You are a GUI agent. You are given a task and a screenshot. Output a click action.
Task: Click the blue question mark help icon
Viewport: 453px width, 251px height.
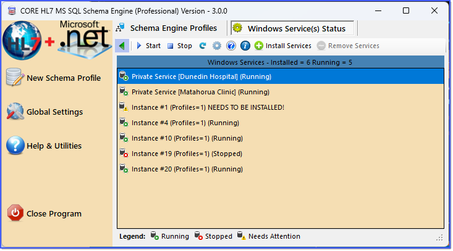pos(231,46)
